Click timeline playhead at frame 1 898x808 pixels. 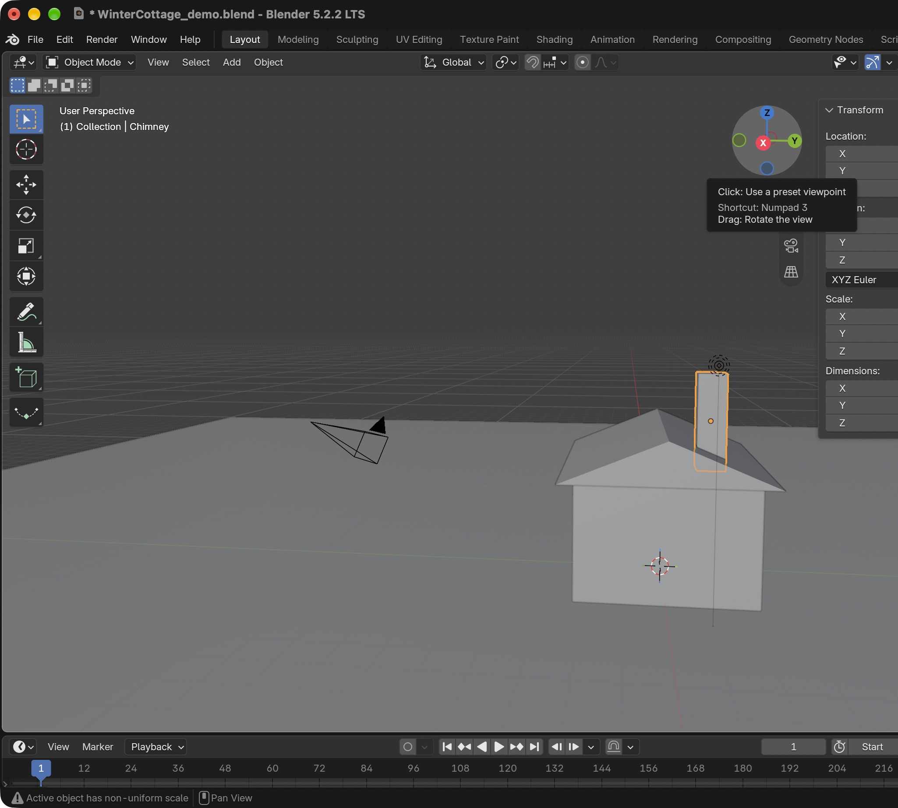[41, 768]
